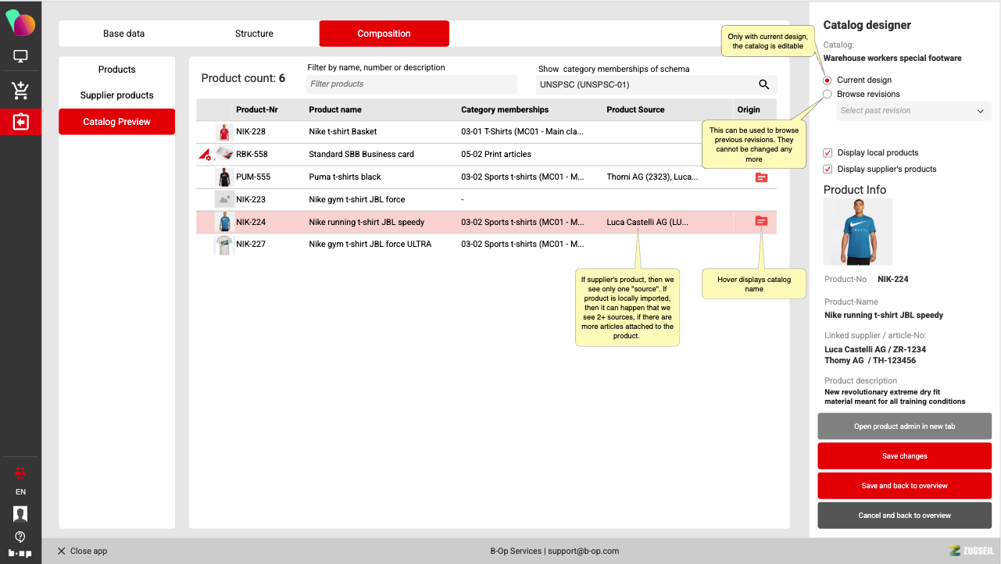
Task: Switch to the Structure tab
Action: click(254, 34)
